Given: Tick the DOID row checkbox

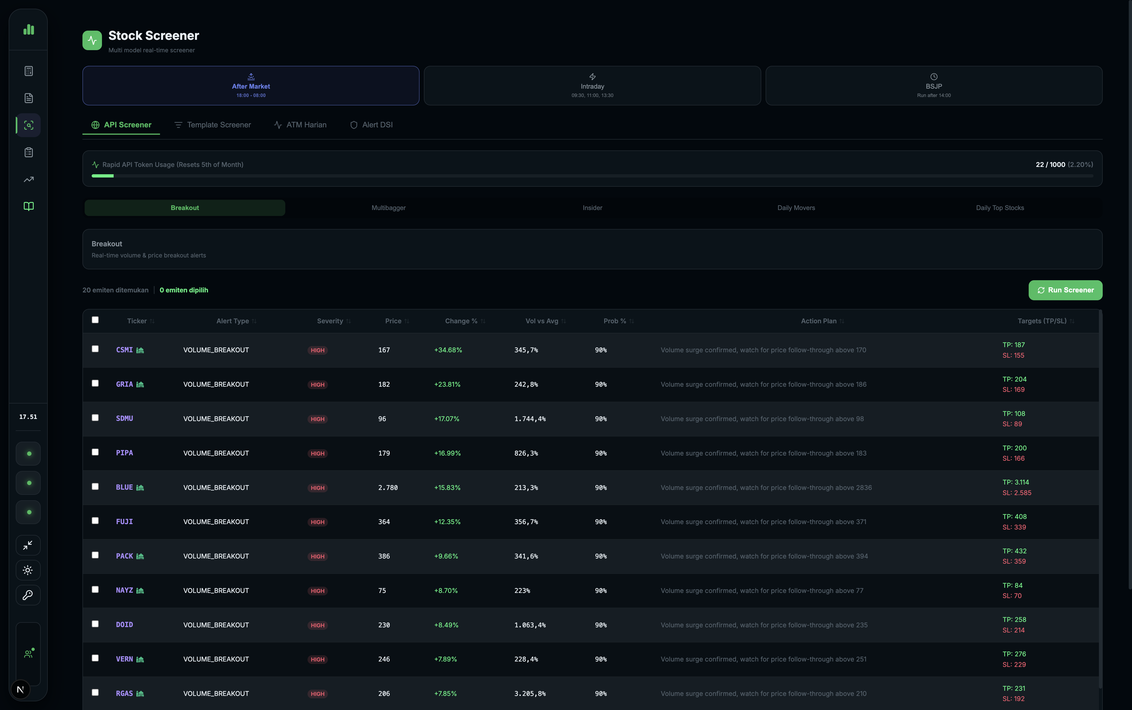Looking at the screenshot, I should [95, 624].
